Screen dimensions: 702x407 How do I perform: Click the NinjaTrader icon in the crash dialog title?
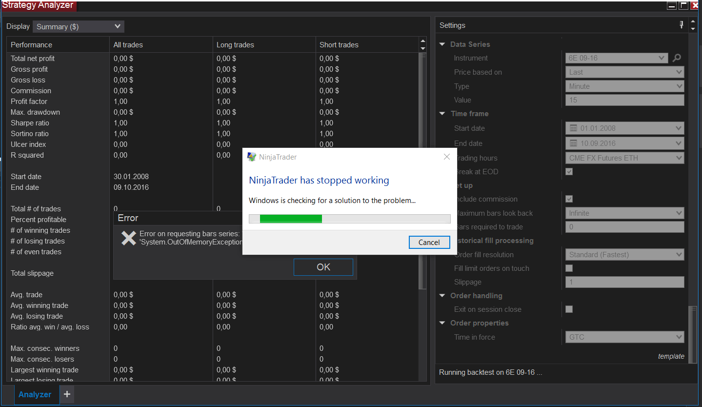(252, 157)
